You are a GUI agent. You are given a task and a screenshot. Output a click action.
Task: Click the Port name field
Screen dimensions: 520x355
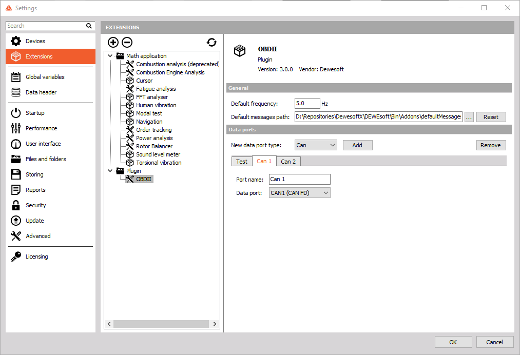tap(299, 180)
